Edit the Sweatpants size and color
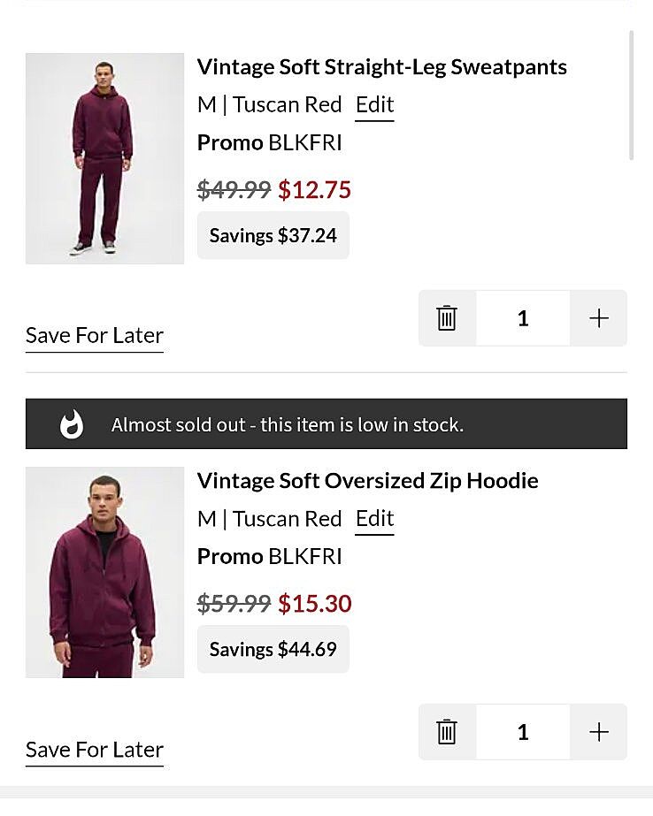 tap(374, 105)
